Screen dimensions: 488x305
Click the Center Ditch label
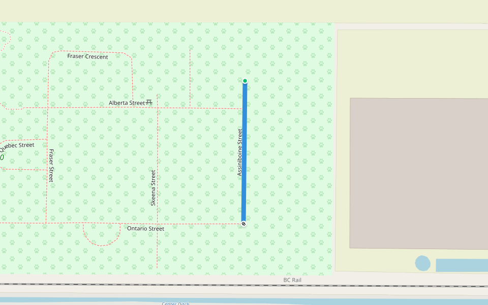click(175, 303)
